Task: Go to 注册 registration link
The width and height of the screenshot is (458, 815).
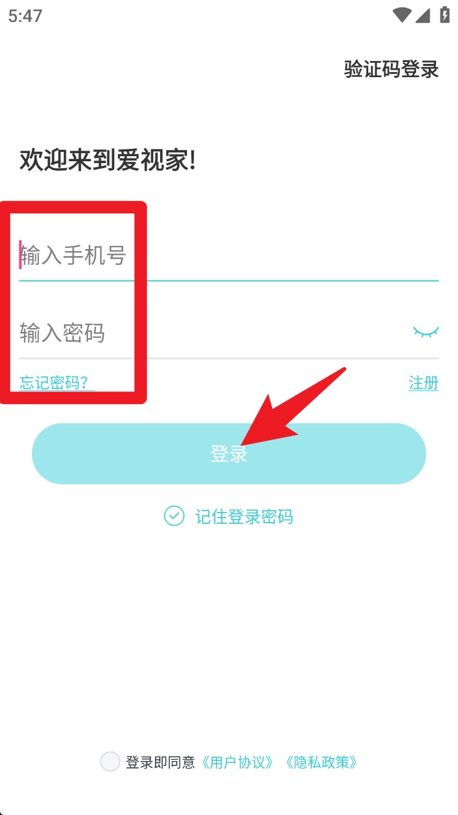Action: tap(423, 383)
